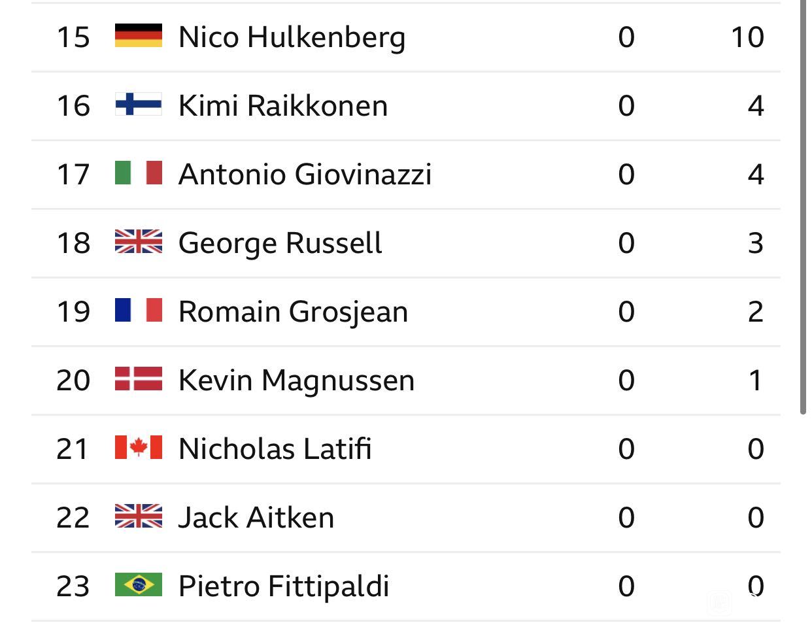Screen dimensions: 812x625
Task: Click the German flag beside Nico Hulkenberg
Action: [139, 36]
